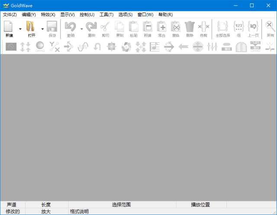Click the 新建 (New) file icon

9,26
